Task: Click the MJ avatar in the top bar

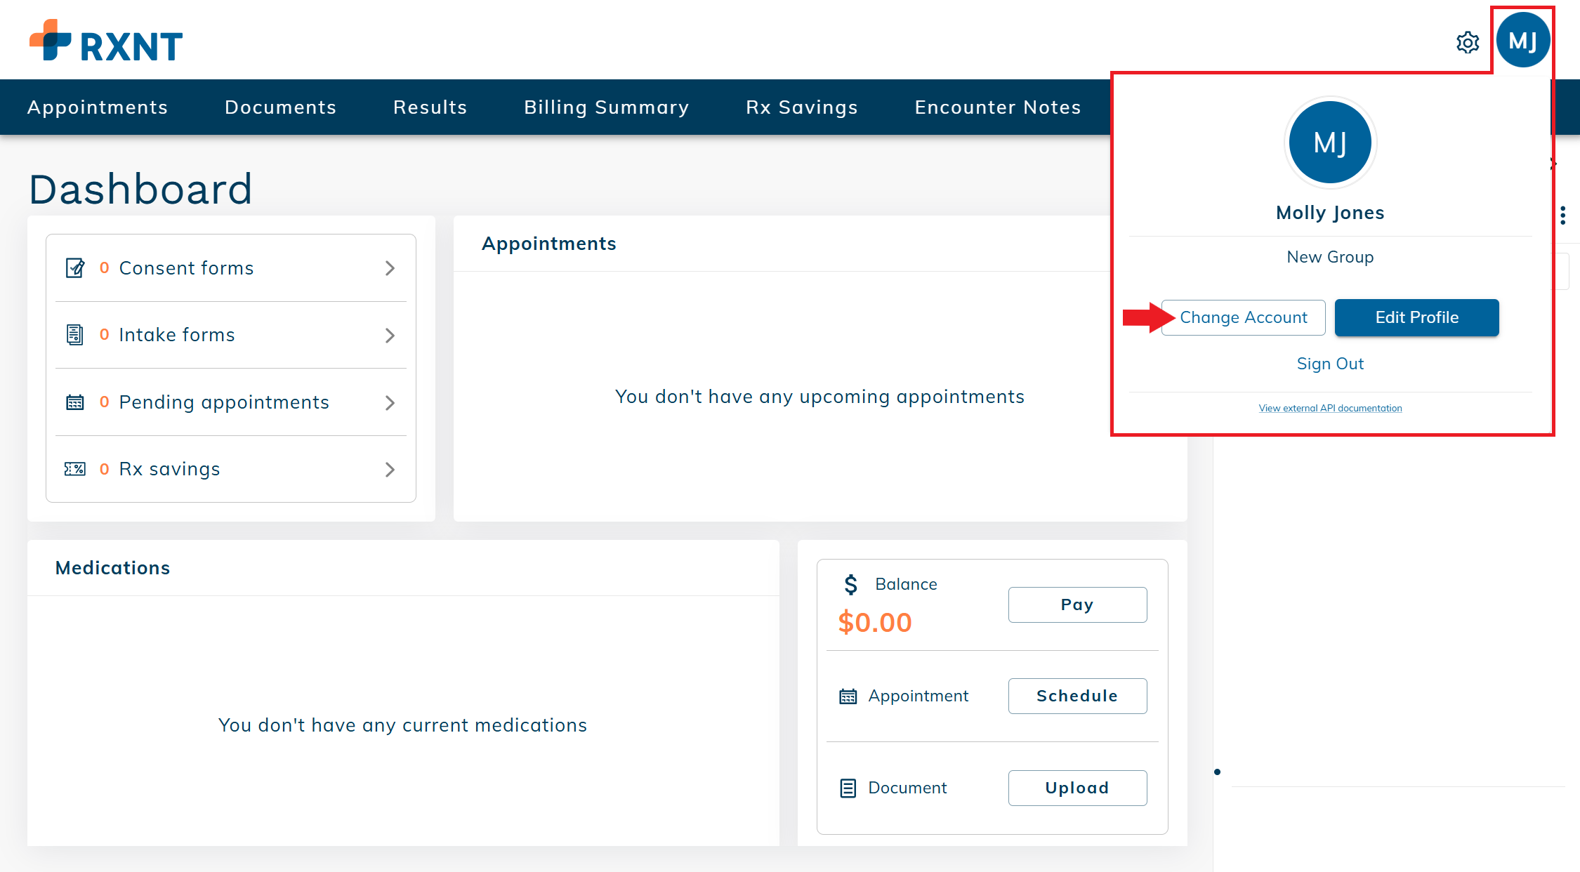Action: [1523, 40]
